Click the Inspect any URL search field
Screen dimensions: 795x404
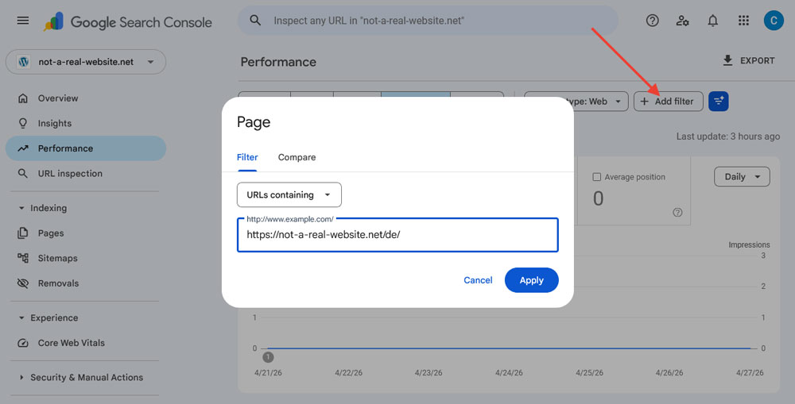[428, 21]
